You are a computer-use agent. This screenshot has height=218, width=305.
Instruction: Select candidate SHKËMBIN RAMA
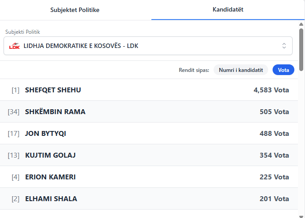tap(55, 112)
